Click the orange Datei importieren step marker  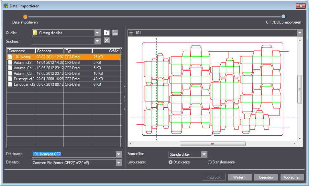click(25, 17)
